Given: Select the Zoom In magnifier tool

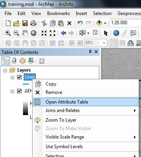Looking at the screenshot, I should point(8,33).
